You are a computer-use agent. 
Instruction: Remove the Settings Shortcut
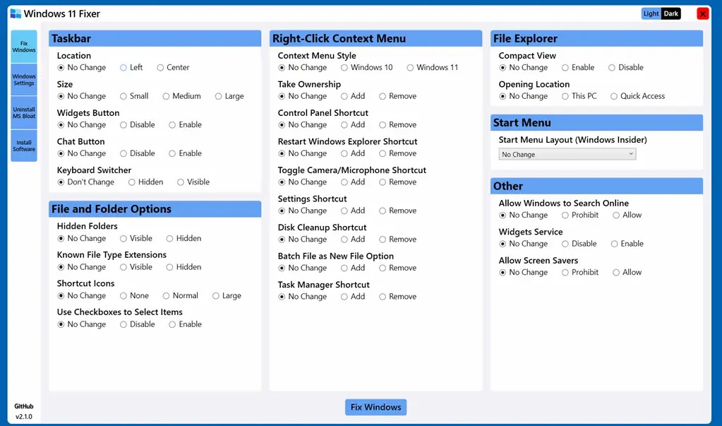coord(398,211)
